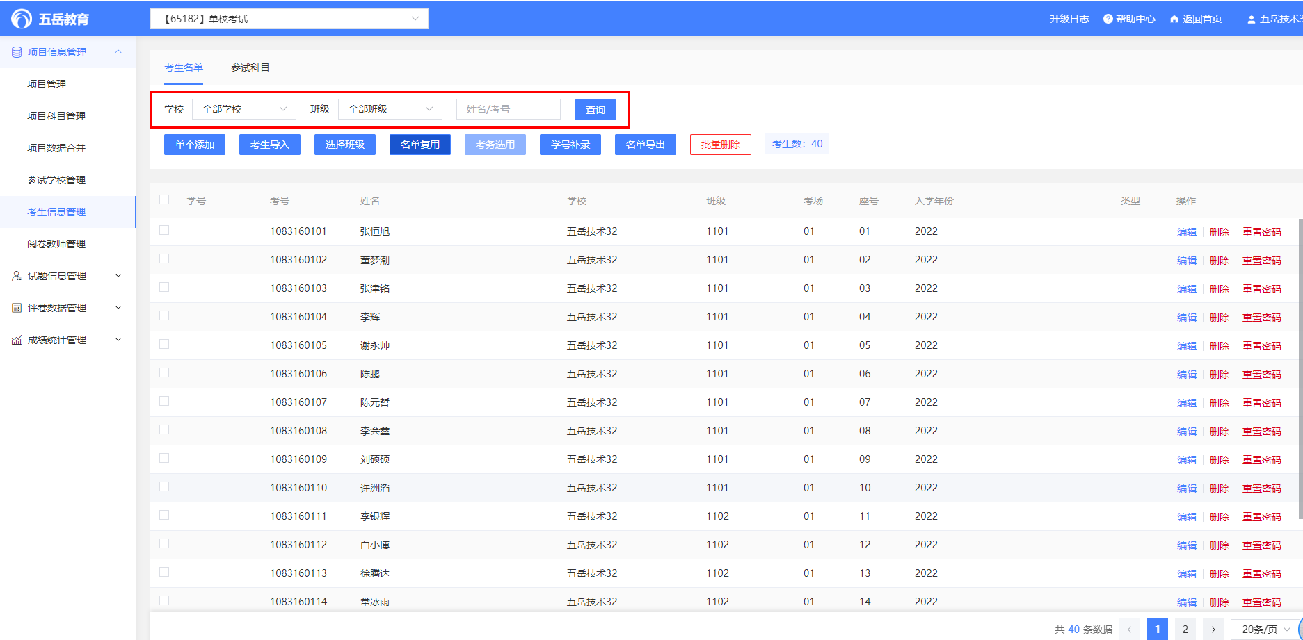Click the 姓名/考号 search input field

point(508,109)
